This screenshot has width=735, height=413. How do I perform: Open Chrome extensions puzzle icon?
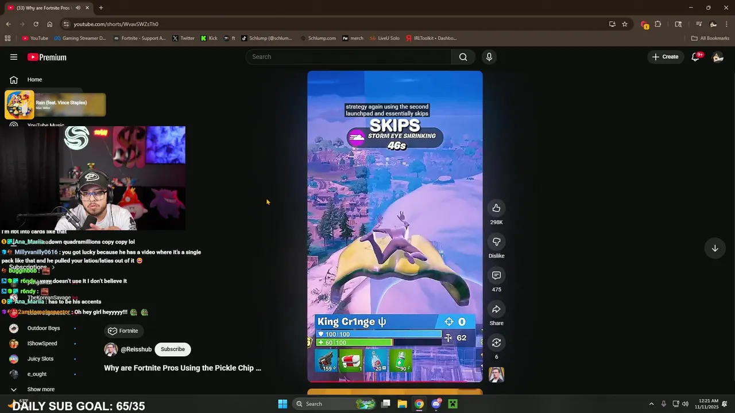658,24
